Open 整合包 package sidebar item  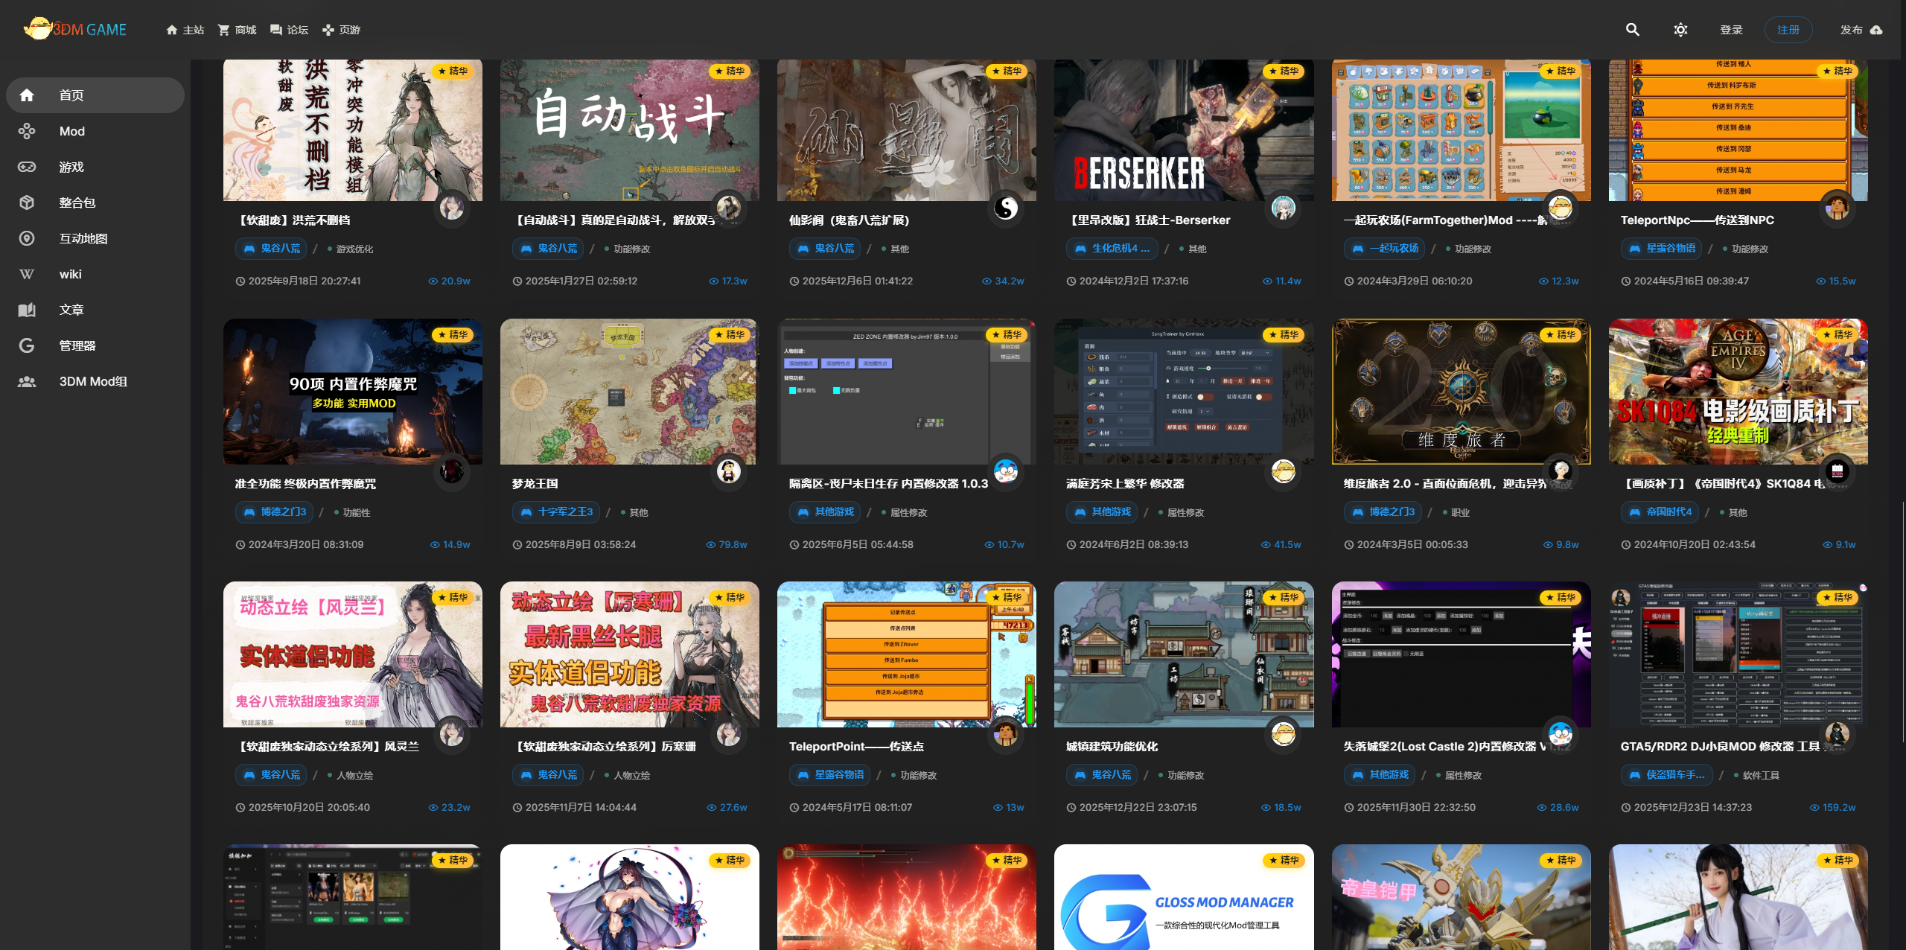(77, 203)
